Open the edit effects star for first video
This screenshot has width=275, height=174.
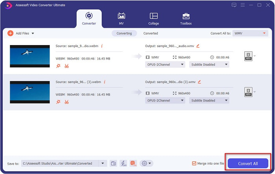[59, 66]
